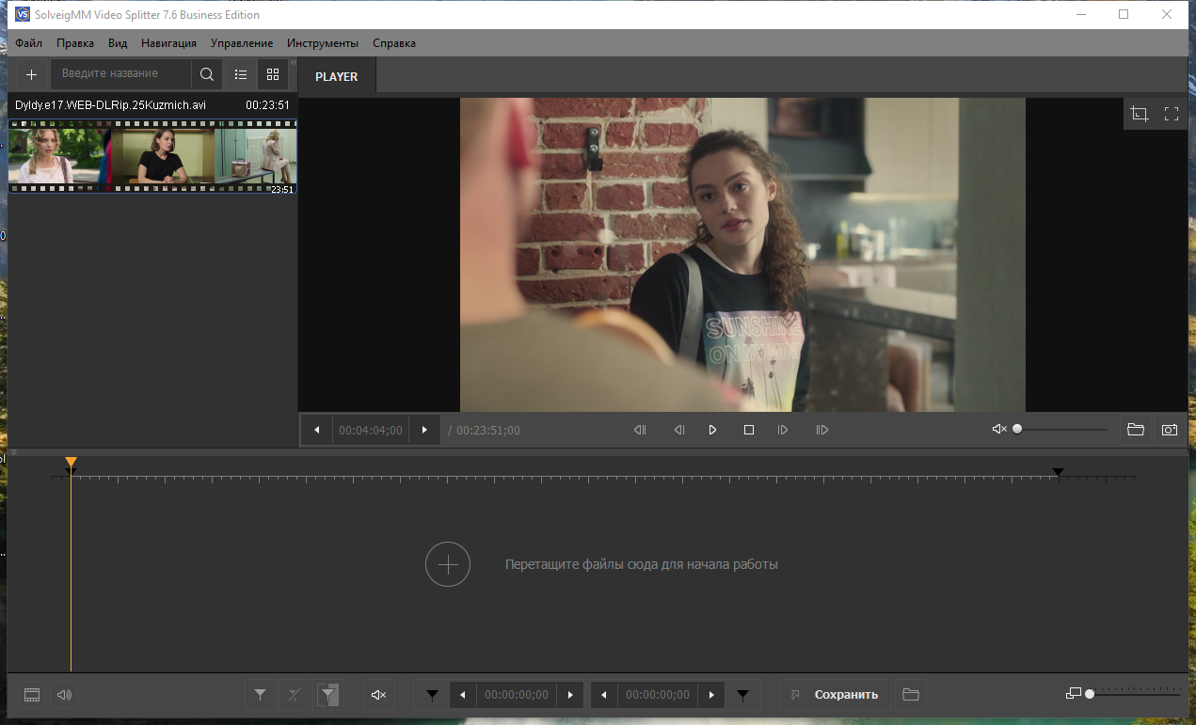Stop video playback
The height and width of the screenshot is (725, 1196).
749,430
